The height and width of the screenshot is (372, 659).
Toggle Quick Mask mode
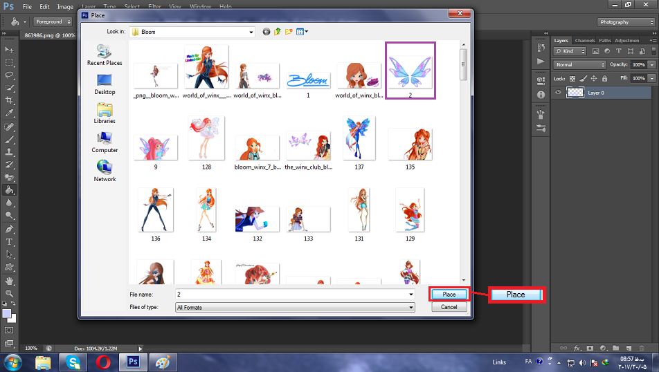click(9, 331)
